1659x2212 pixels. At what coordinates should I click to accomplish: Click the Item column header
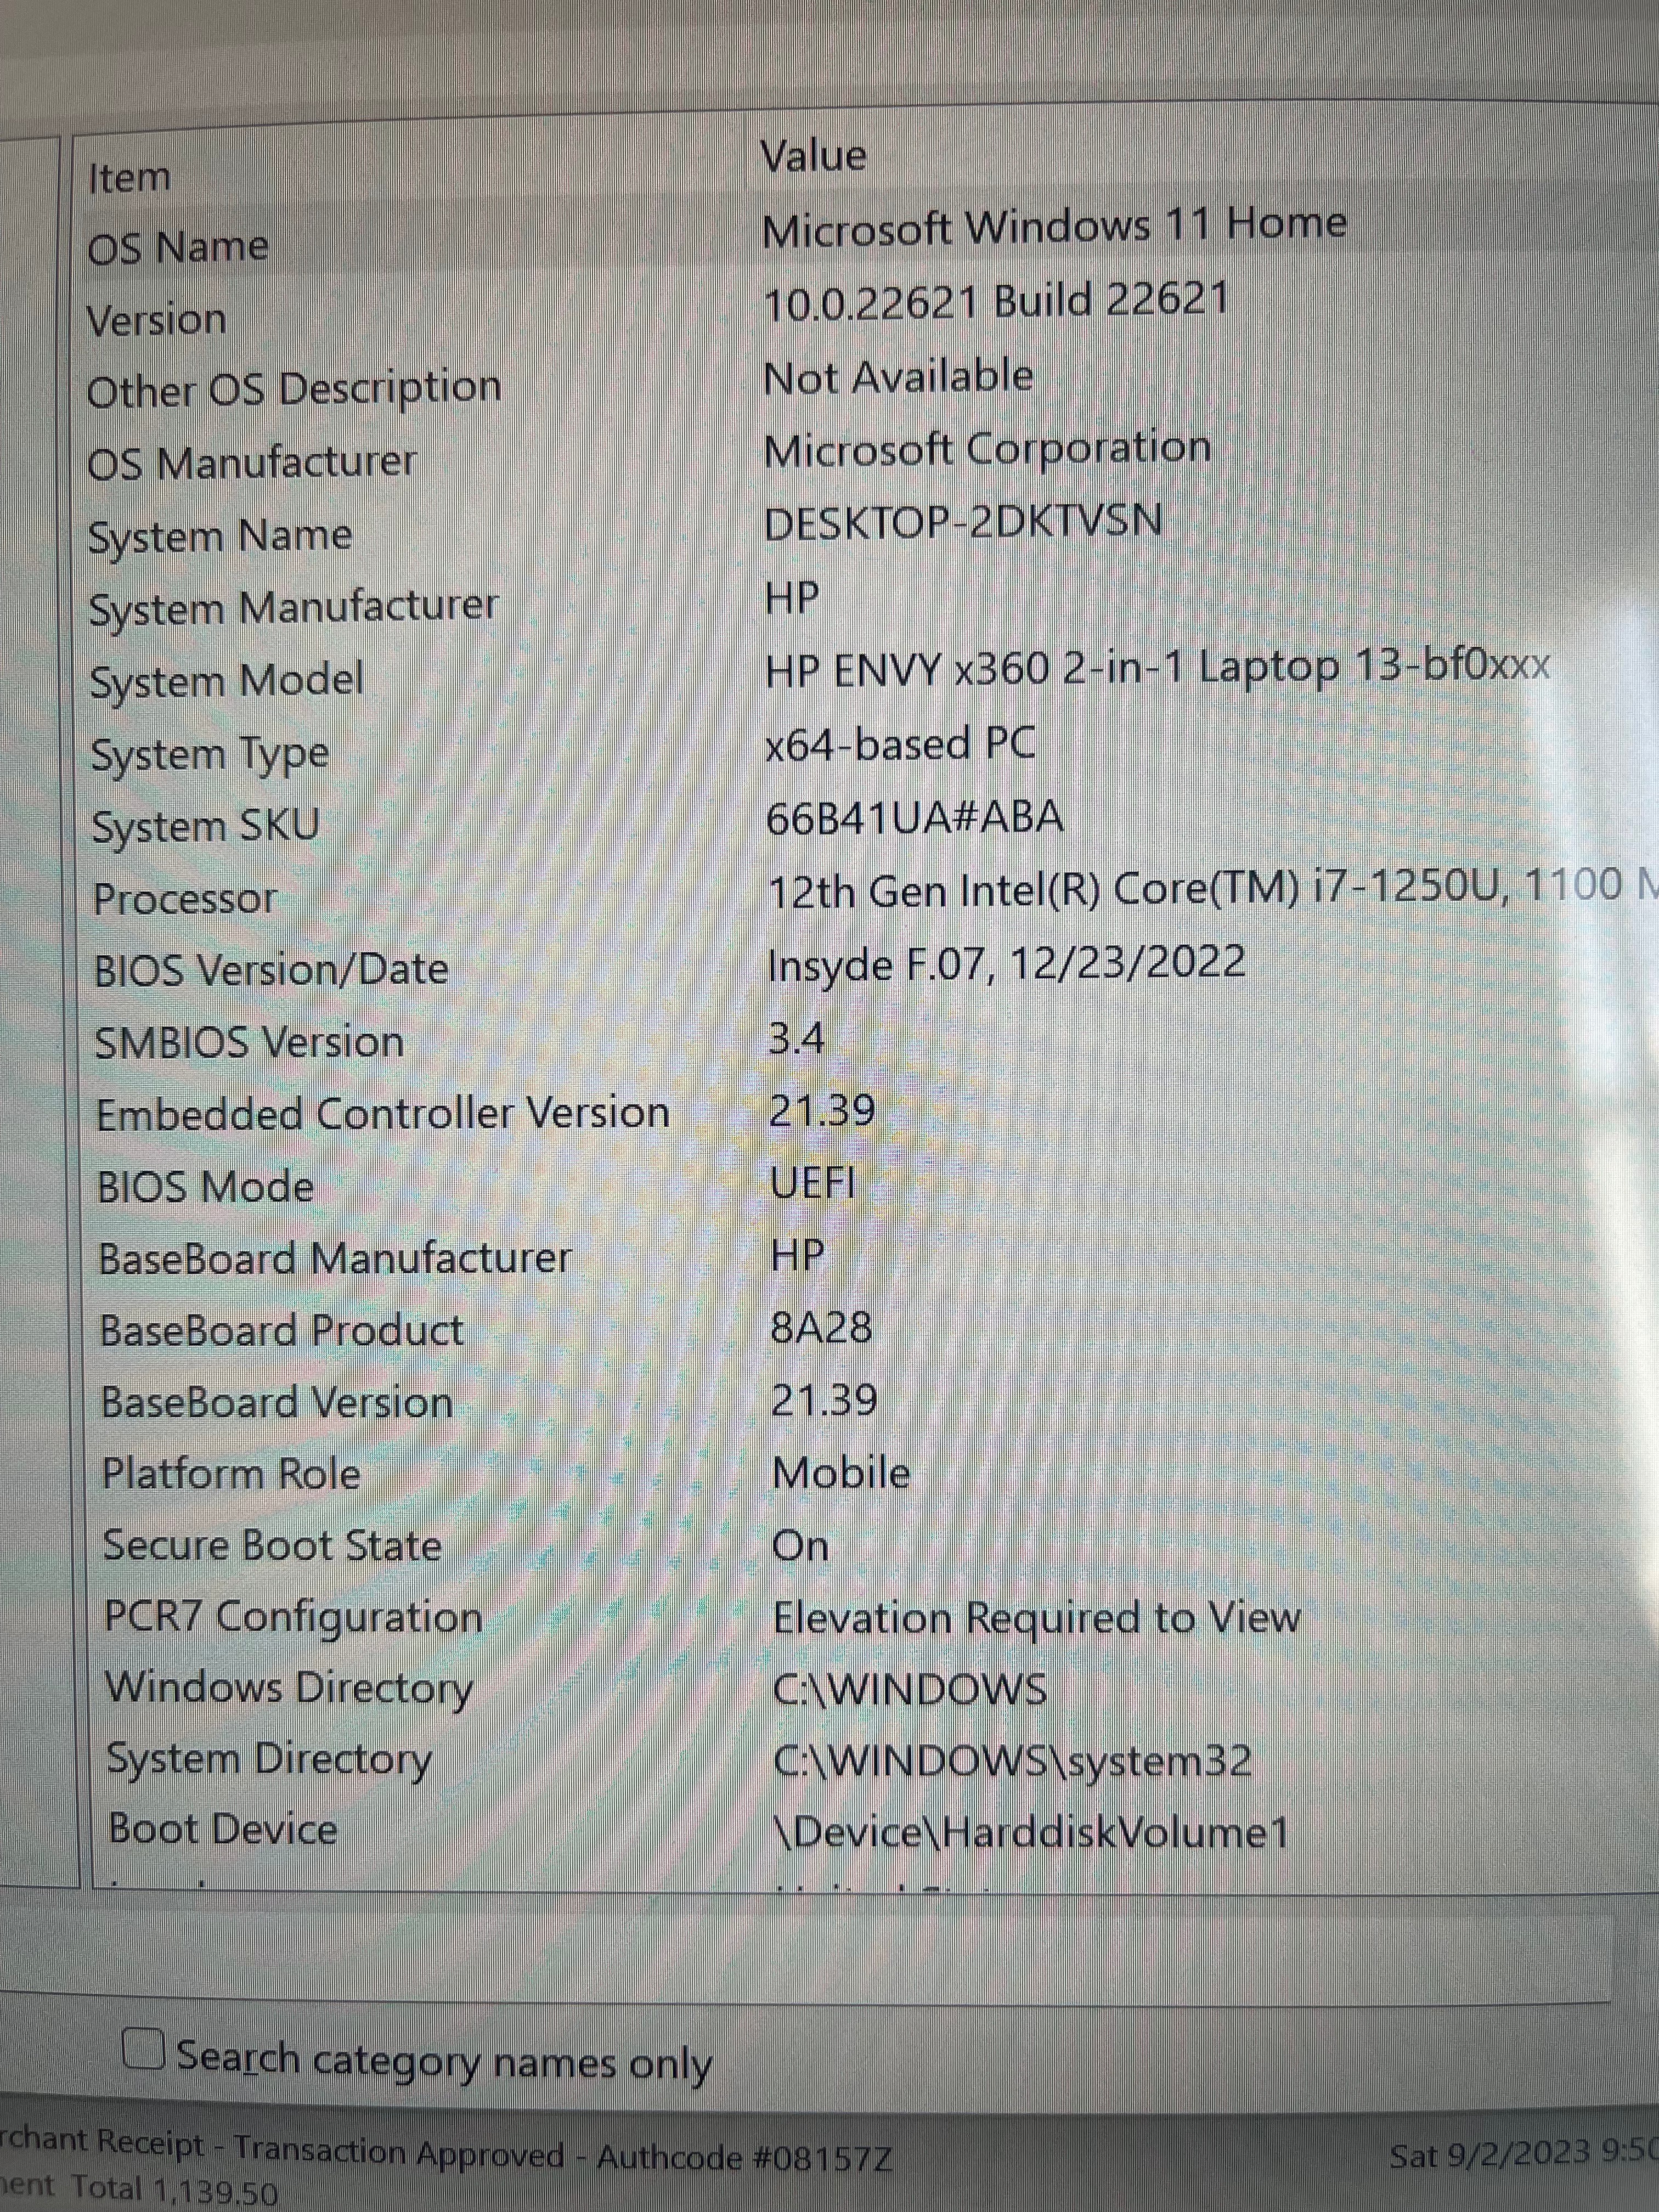(x=130, y=179)
